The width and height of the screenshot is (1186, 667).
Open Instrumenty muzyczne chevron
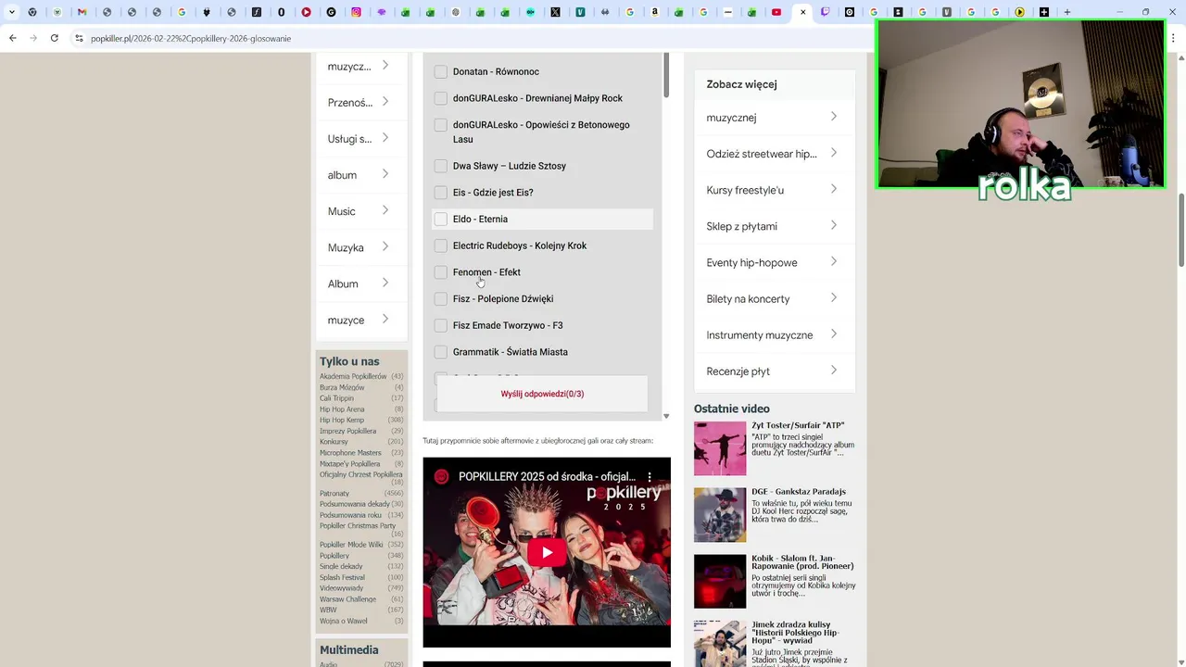[834, 333]
